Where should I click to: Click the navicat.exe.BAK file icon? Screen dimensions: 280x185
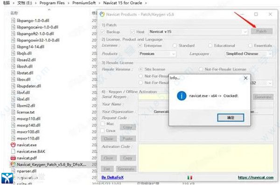(x=13, y=151)
